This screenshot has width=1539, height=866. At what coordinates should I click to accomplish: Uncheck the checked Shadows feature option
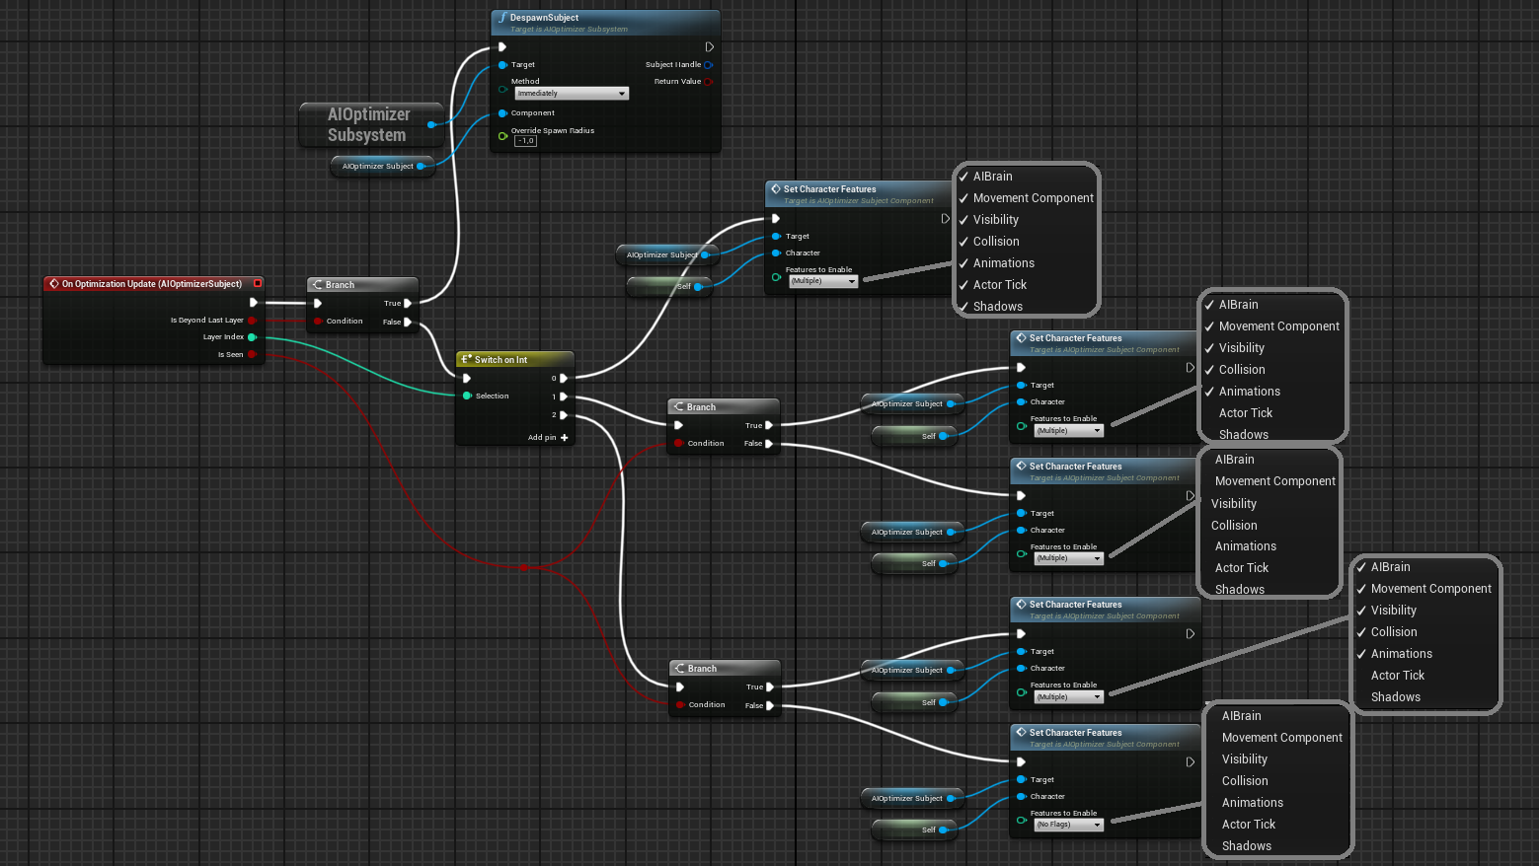(x=997, y=307)
